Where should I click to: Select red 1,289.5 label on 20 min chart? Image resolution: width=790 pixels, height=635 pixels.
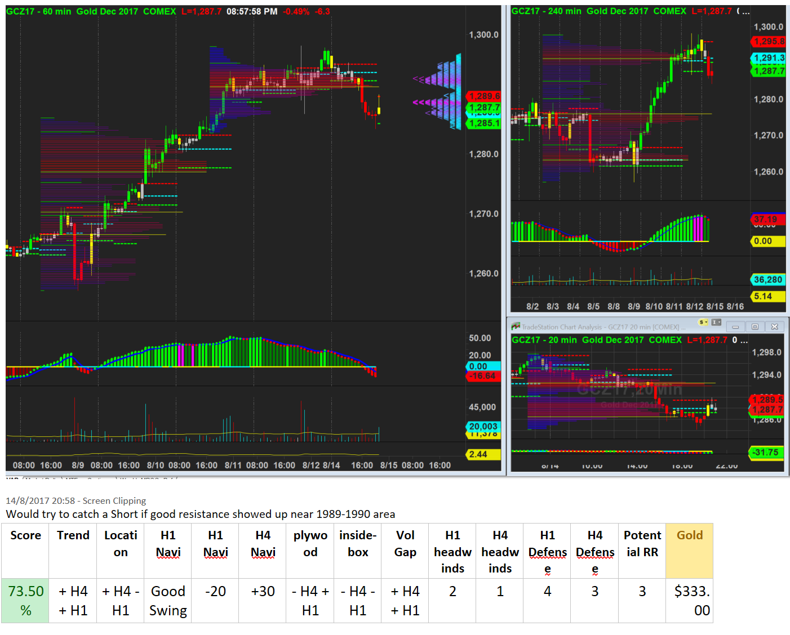coord(766,400)
